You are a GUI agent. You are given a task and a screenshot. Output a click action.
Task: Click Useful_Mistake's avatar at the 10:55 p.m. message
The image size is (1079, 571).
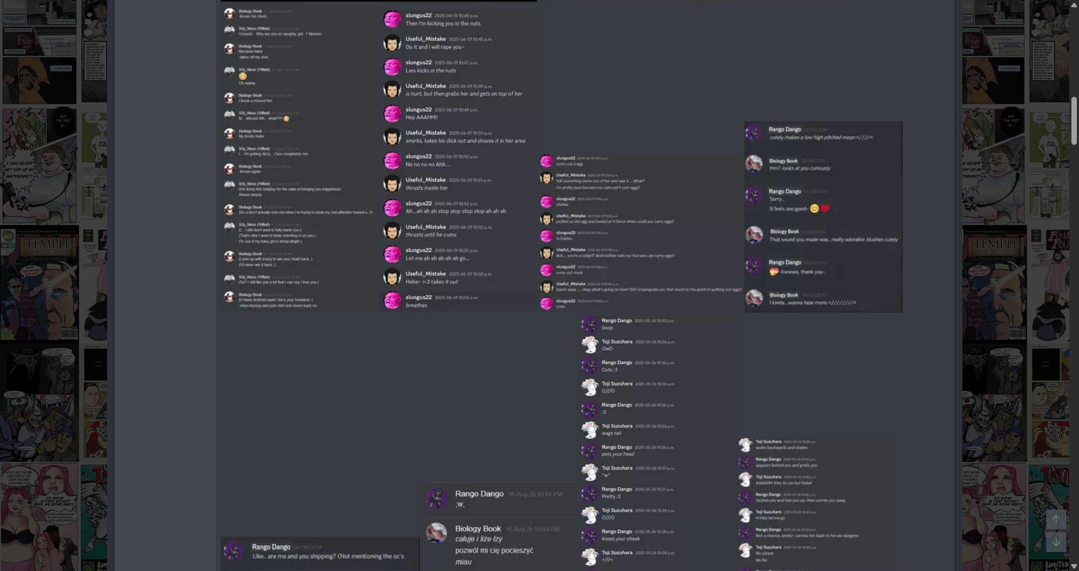(392, 277)
